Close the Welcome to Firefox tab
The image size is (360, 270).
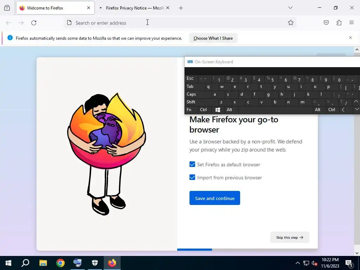click(89, 8)
